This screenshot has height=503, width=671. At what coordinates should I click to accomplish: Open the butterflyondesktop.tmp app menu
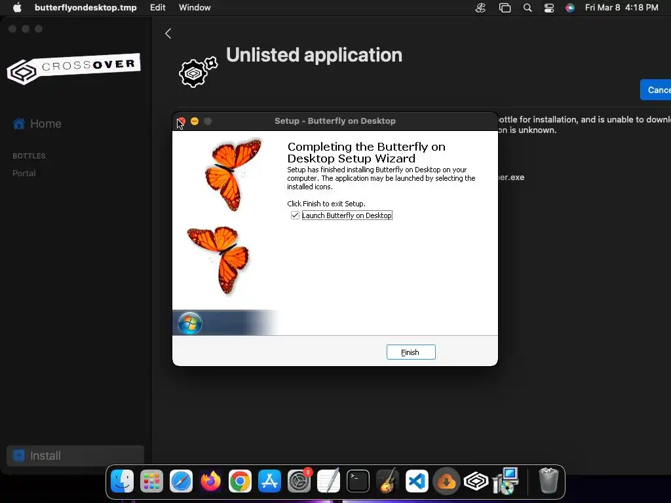coord(86,7)
